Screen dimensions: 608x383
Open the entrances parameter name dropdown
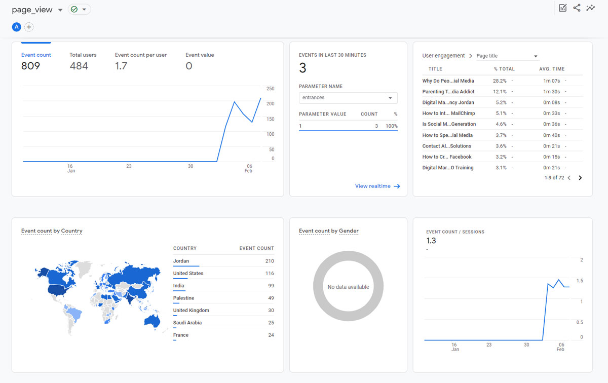tap(348, 98)
